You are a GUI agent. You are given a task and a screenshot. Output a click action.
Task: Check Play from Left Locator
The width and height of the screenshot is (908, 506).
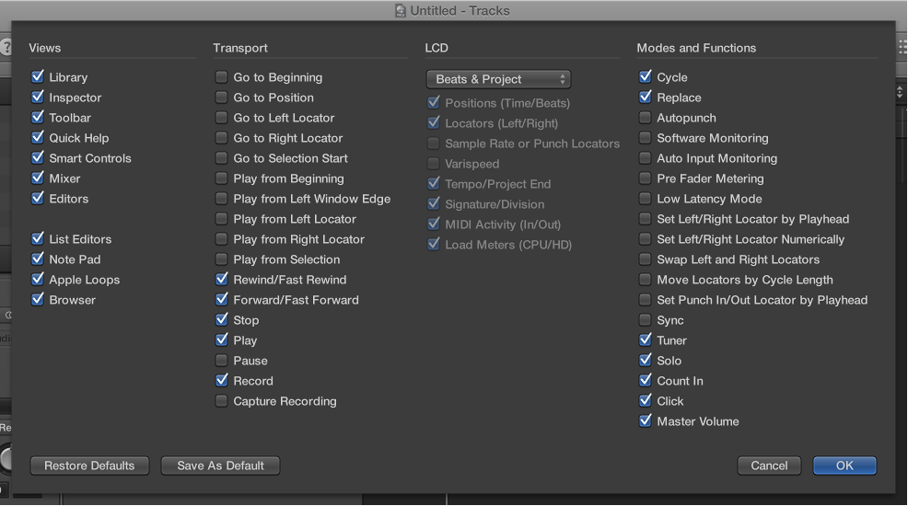pyautogui.click(x=221, y=219)
